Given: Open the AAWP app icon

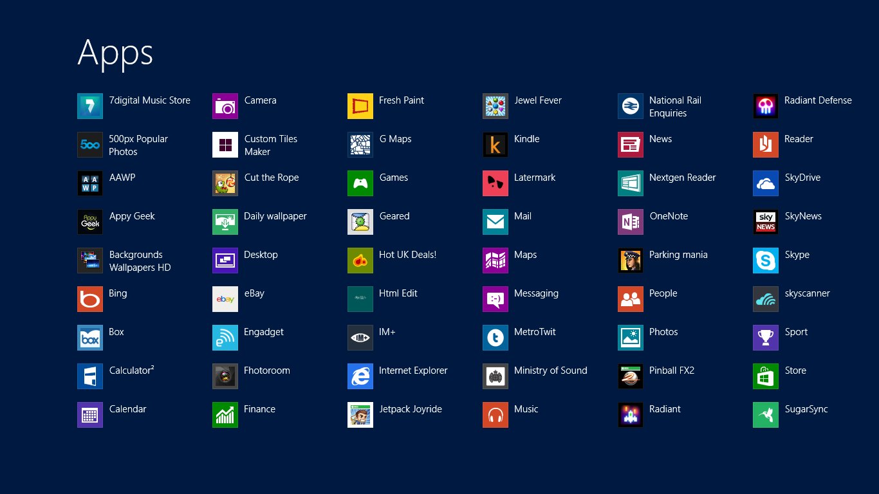Looking at the screenshot, I should point(90,183).
